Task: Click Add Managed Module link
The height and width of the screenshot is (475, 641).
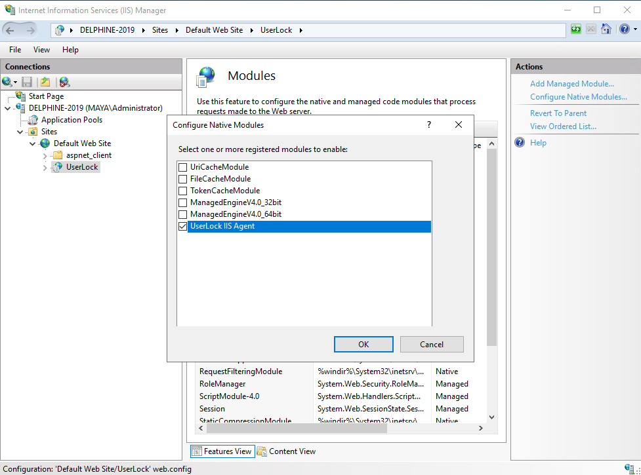Action: 572,84
